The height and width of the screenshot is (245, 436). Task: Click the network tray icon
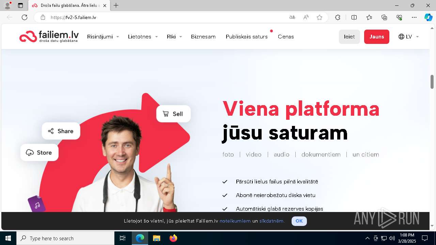click(384, 238)
